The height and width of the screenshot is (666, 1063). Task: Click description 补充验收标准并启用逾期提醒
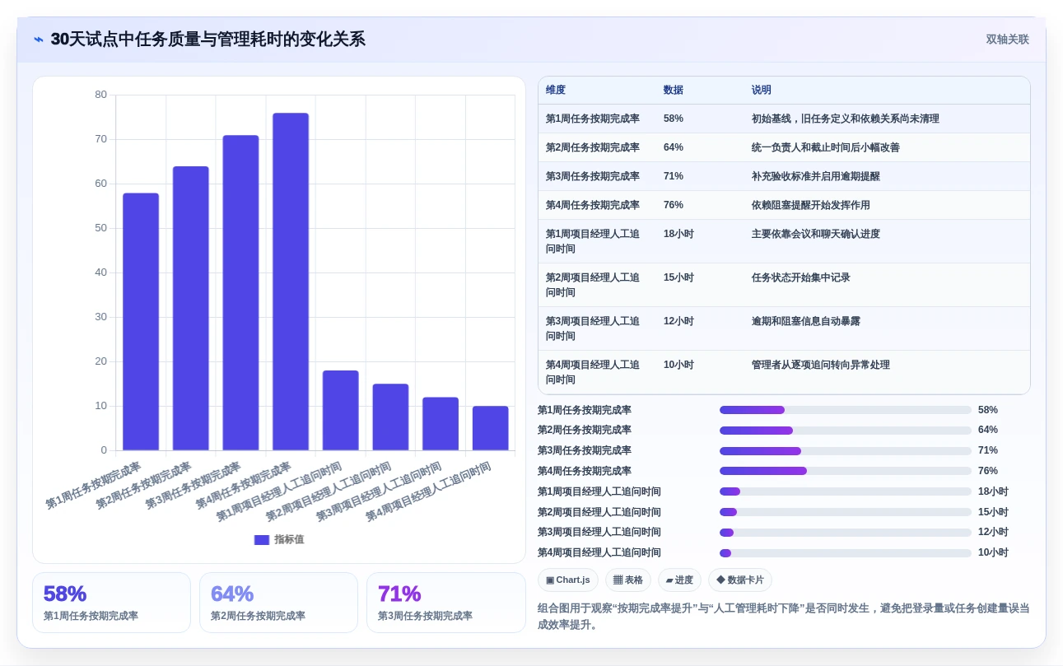816,176
